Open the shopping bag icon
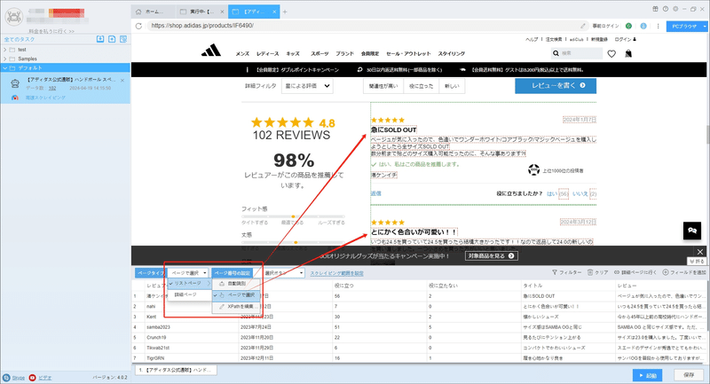This screenshot has height=384, width=710. 628,54
